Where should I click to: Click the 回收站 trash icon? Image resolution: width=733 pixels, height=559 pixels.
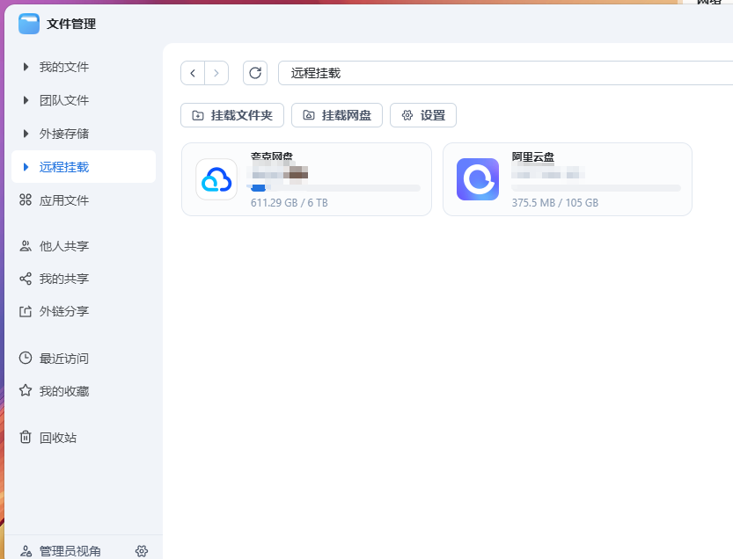[x=26, y=438]
